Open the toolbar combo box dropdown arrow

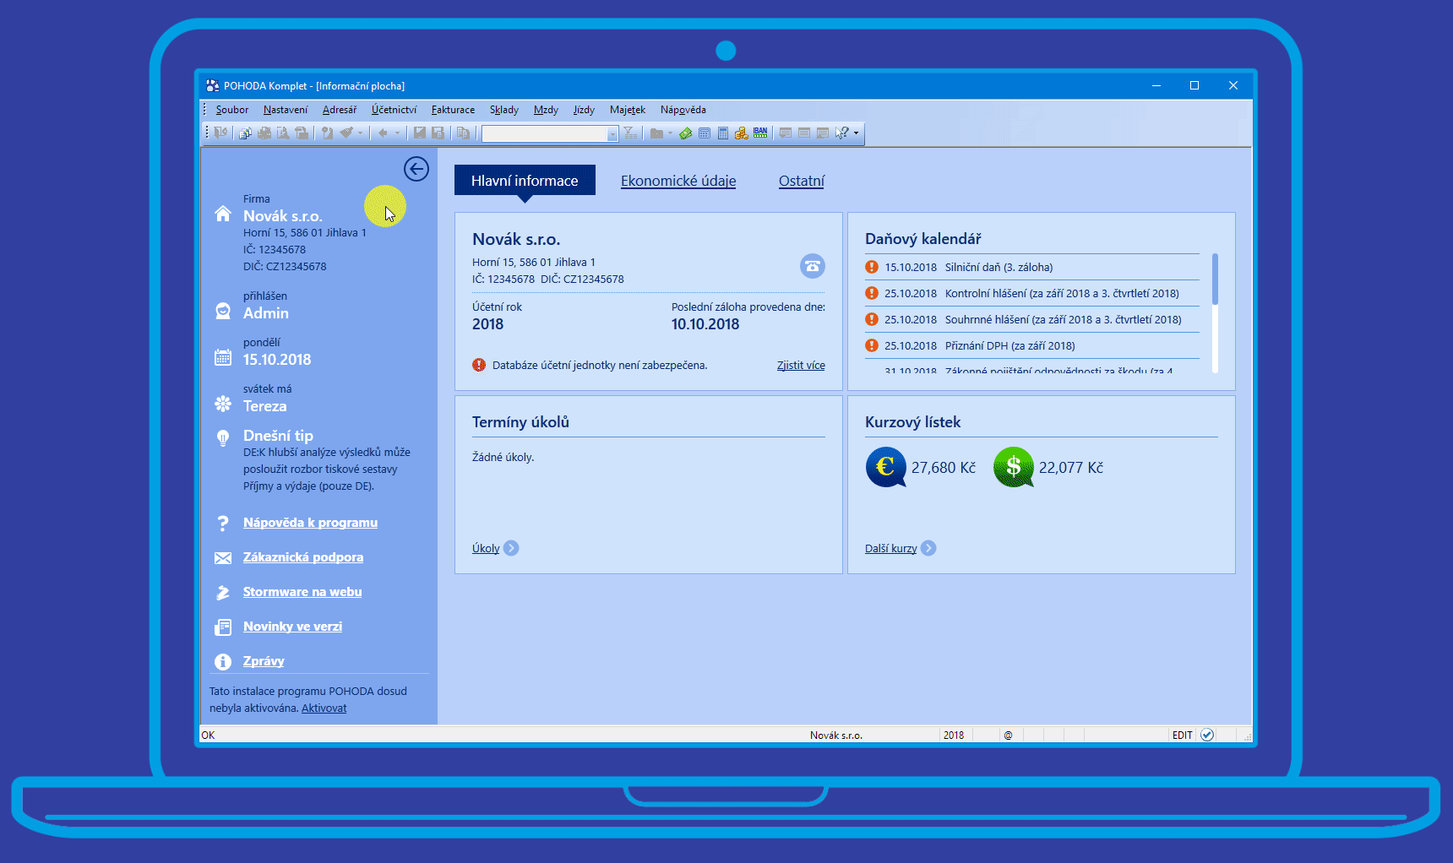612,133
